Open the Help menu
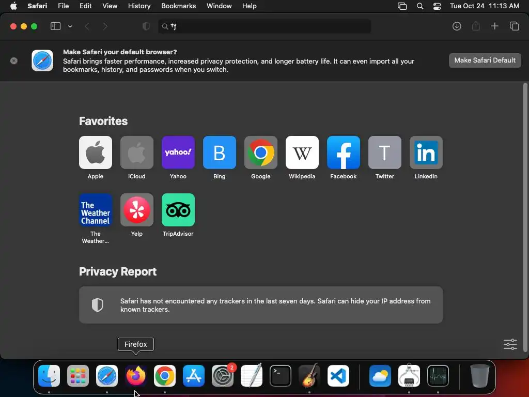 tap(250, 6)
